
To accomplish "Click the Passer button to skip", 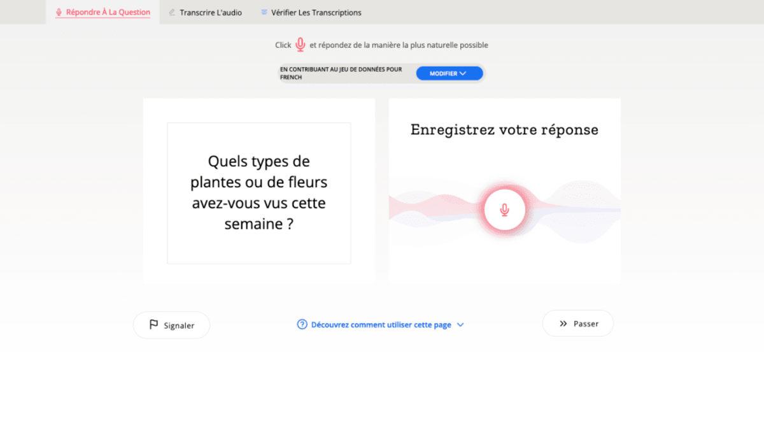I will [577, 323].
